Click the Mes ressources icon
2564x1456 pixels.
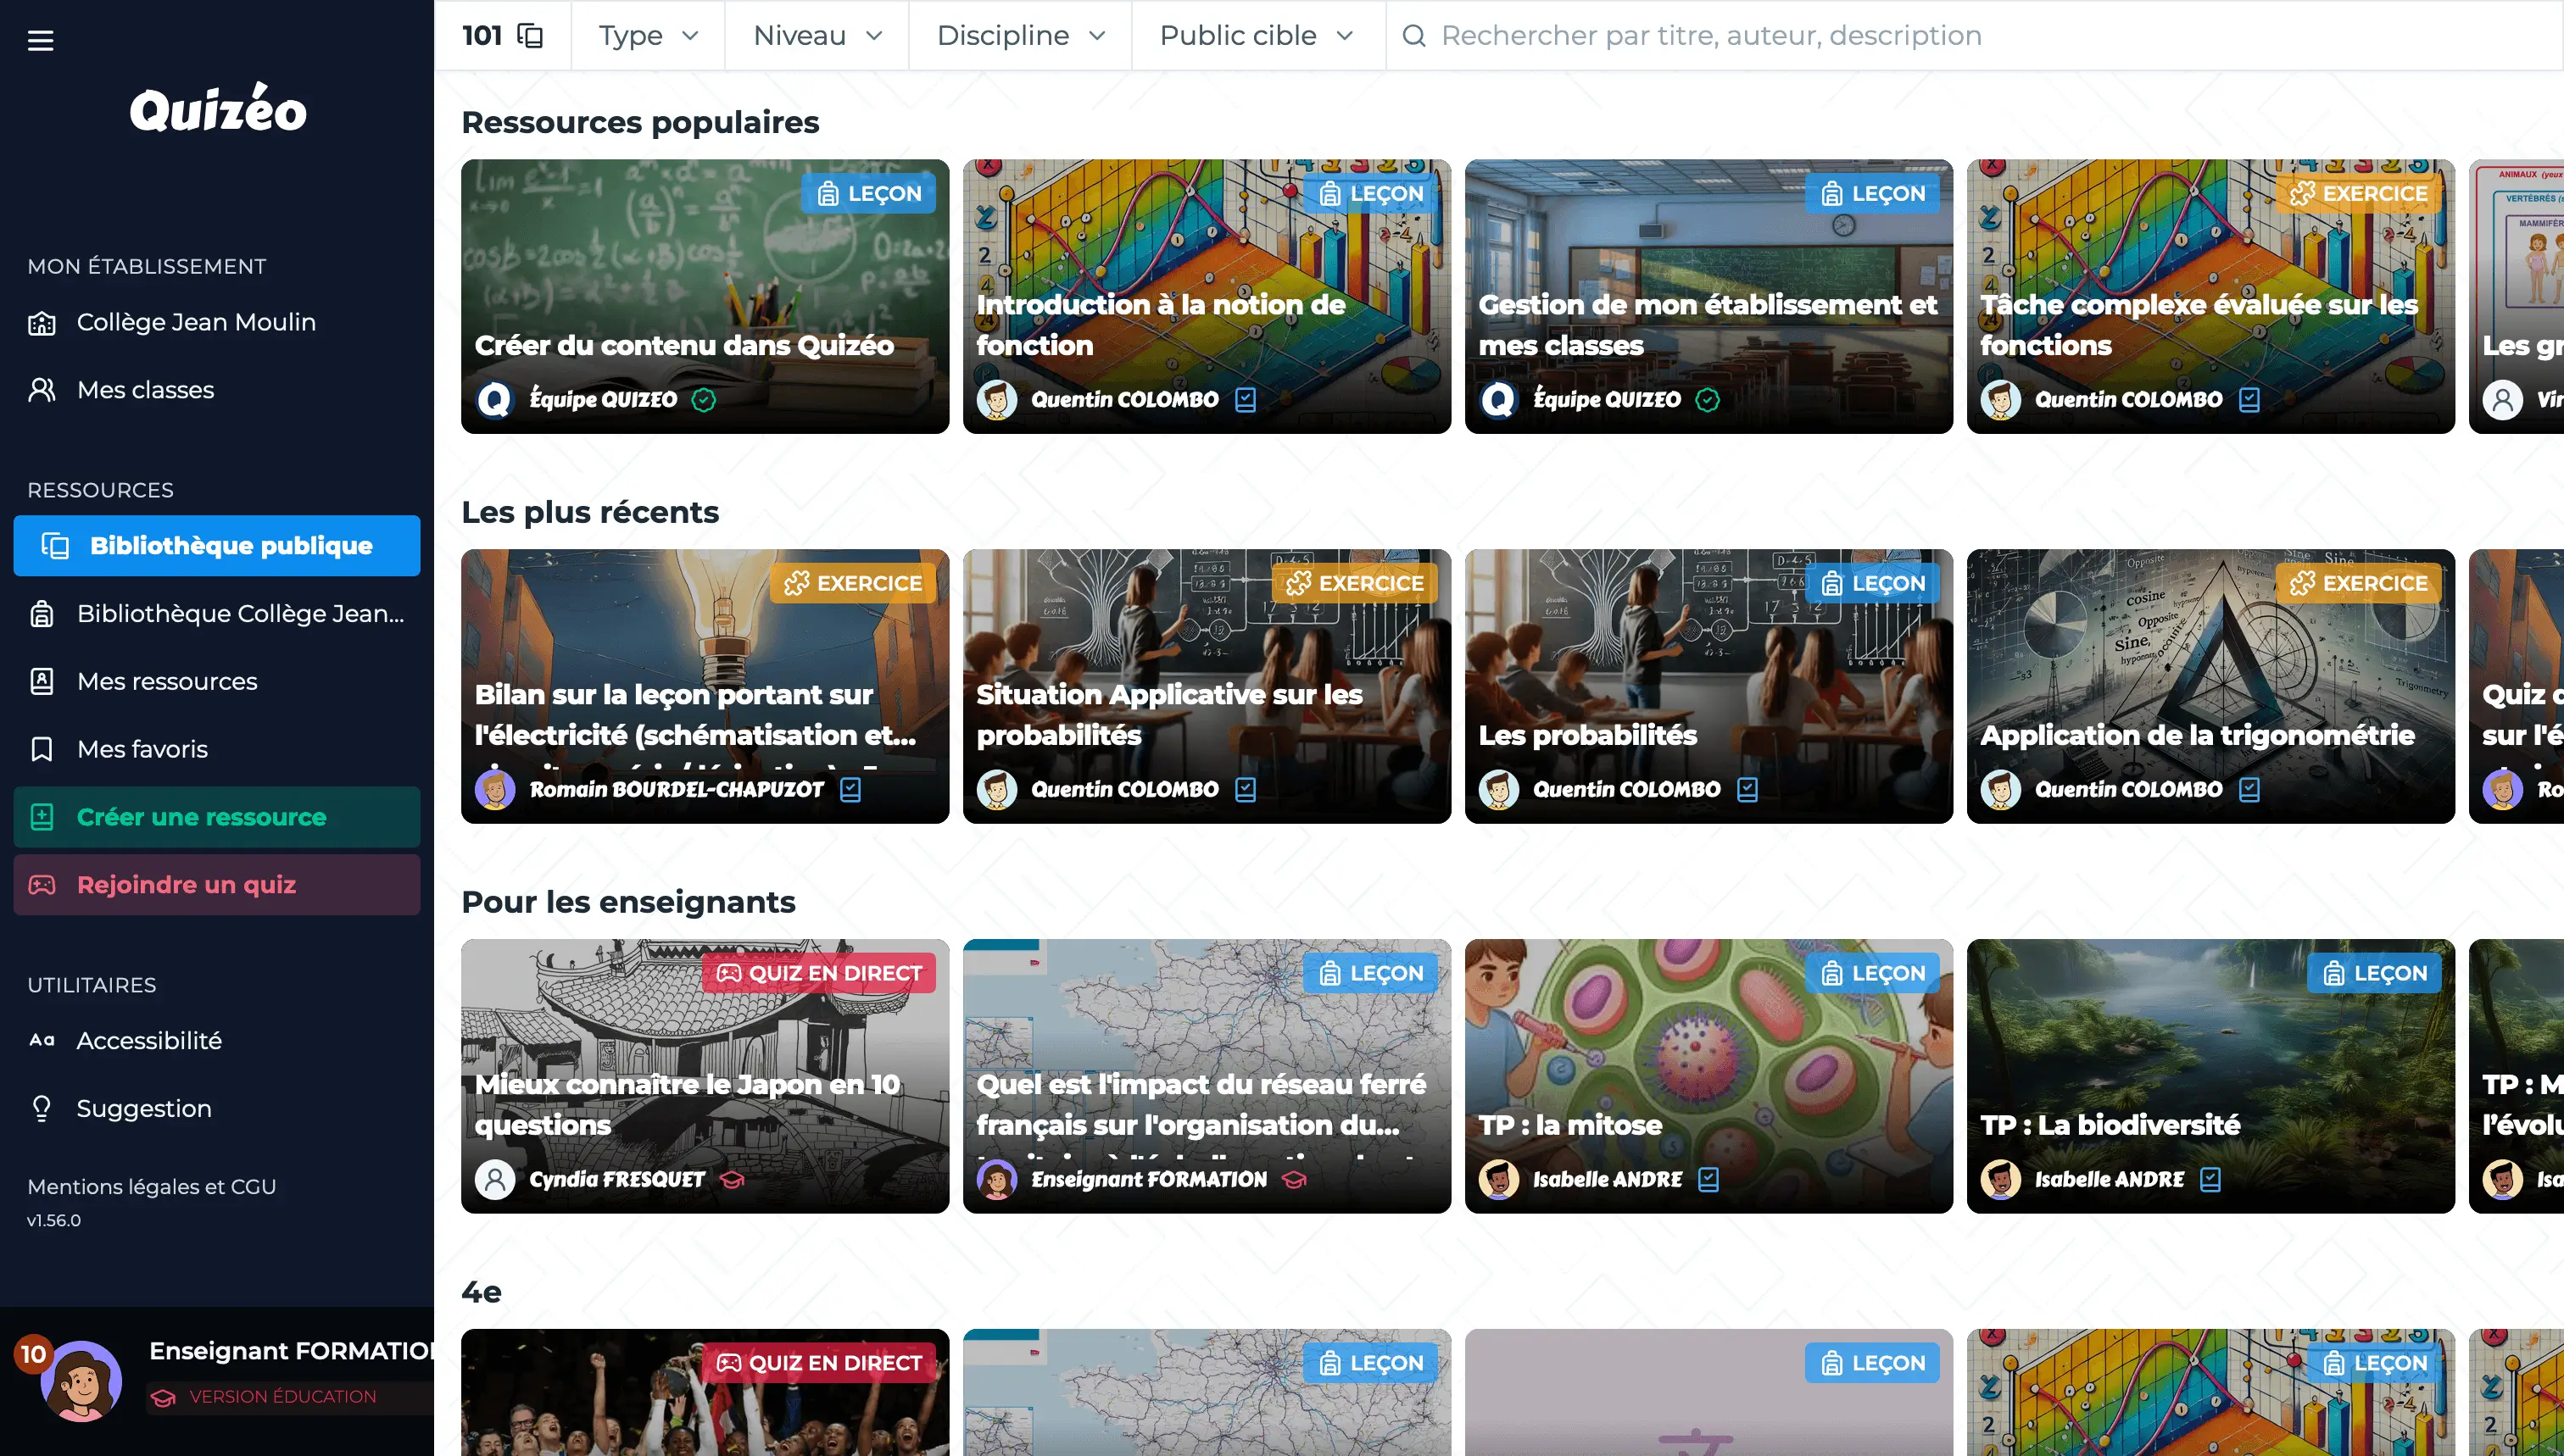41,681
